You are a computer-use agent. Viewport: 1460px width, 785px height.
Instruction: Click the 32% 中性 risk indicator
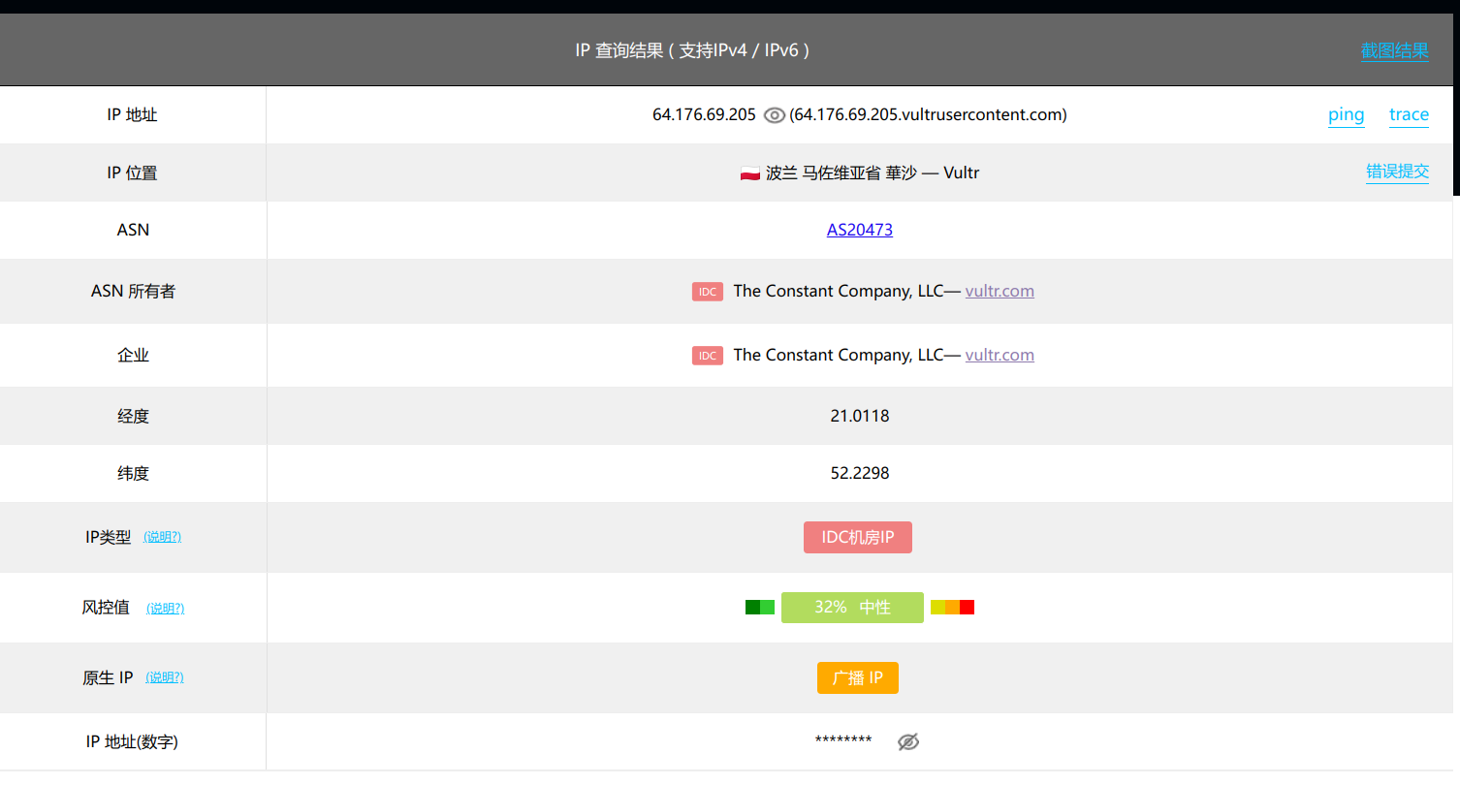[x=852, y=608]
